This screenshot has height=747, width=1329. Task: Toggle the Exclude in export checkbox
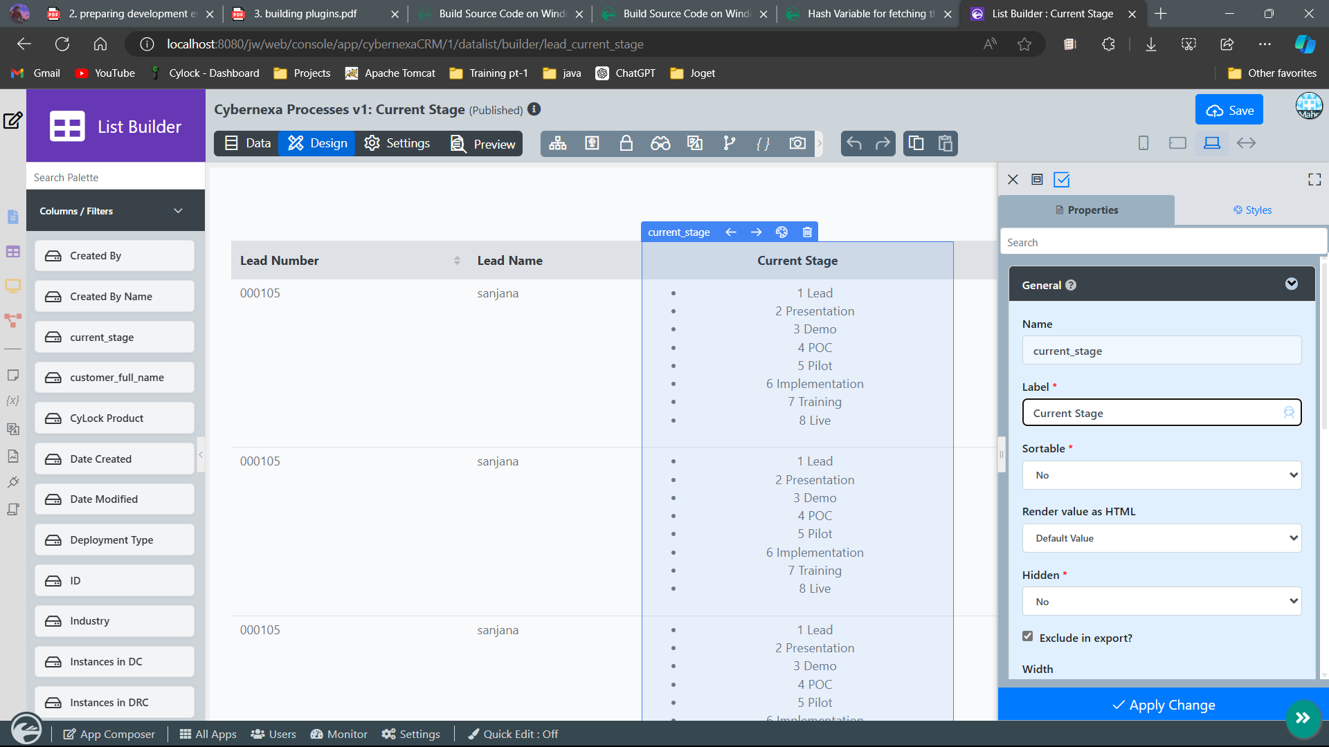pos(1028,636)
